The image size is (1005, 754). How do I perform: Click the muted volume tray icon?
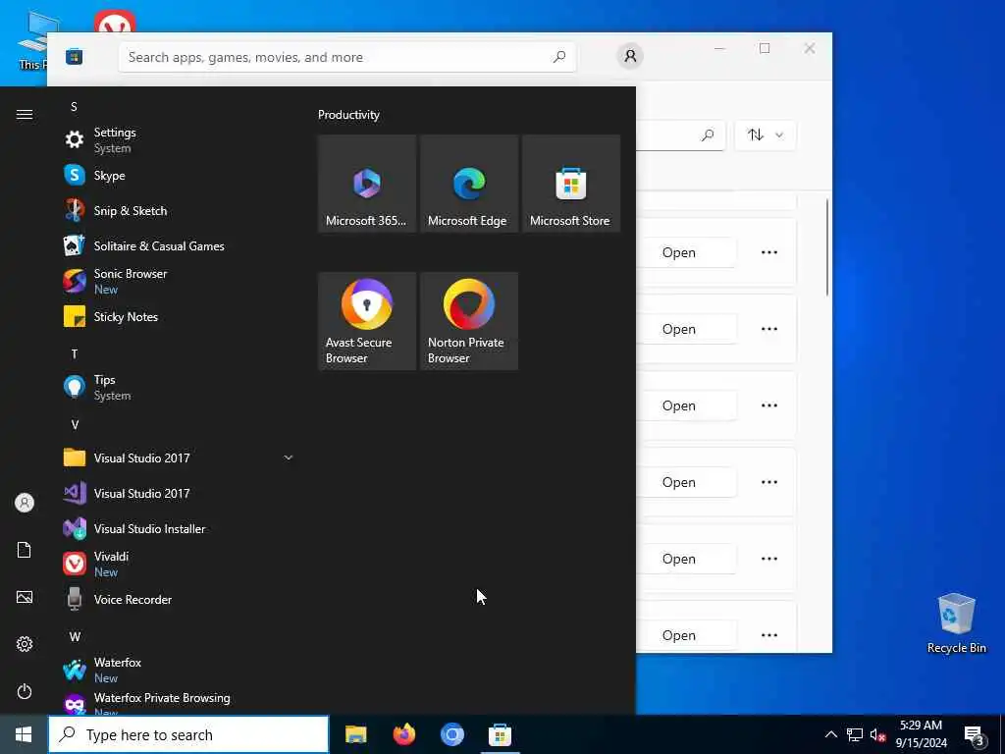click(877, 734)
